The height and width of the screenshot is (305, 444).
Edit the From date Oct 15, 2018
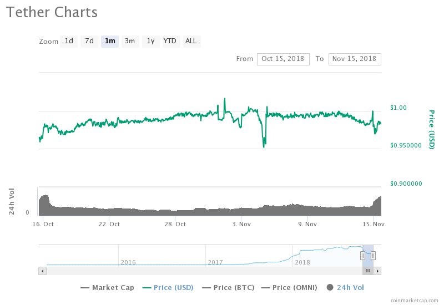283,59
